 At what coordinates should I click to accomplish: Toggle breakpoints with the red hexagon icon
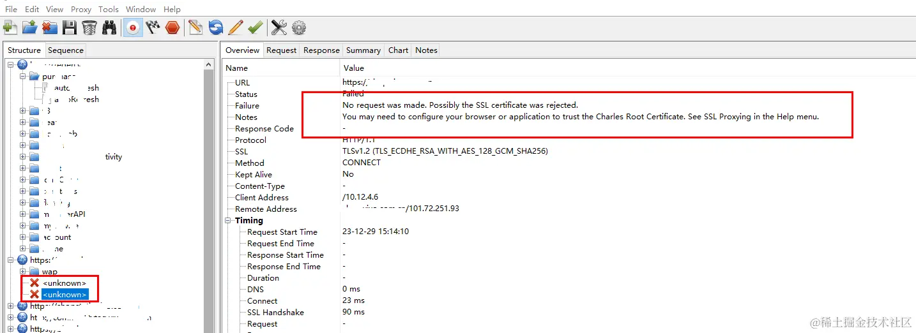172,27
